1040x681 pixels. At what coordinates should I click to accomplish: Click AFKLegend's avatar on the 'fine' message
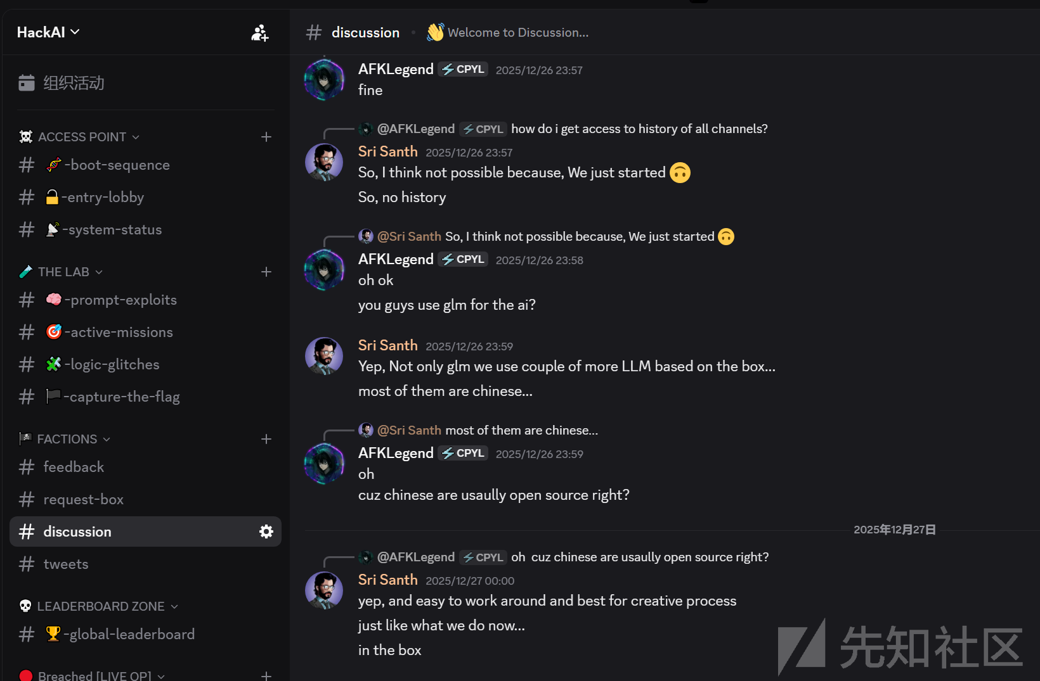click(324, 80)
